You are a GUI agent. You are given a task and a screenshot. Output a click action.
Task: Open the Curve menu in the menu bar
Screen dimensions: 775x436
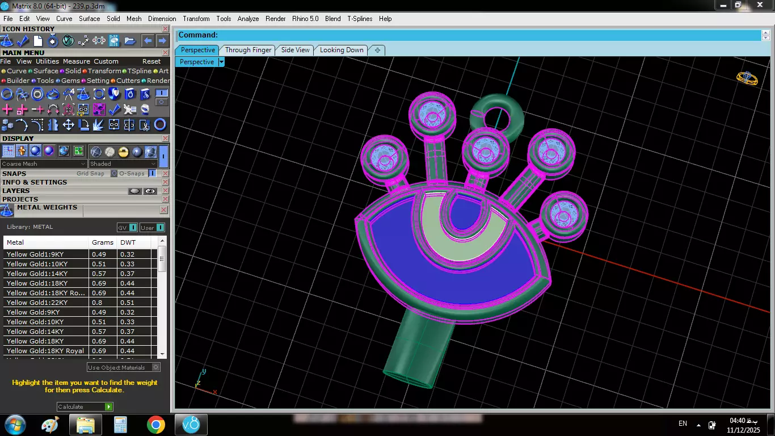[64, 19]
